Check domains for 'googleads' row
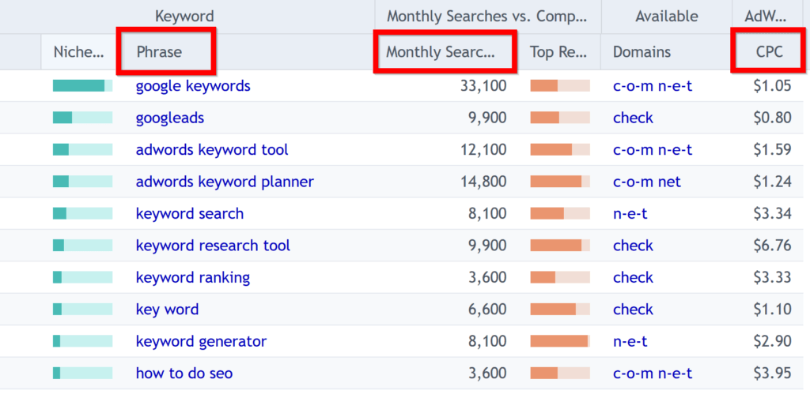 coord(633,118)
